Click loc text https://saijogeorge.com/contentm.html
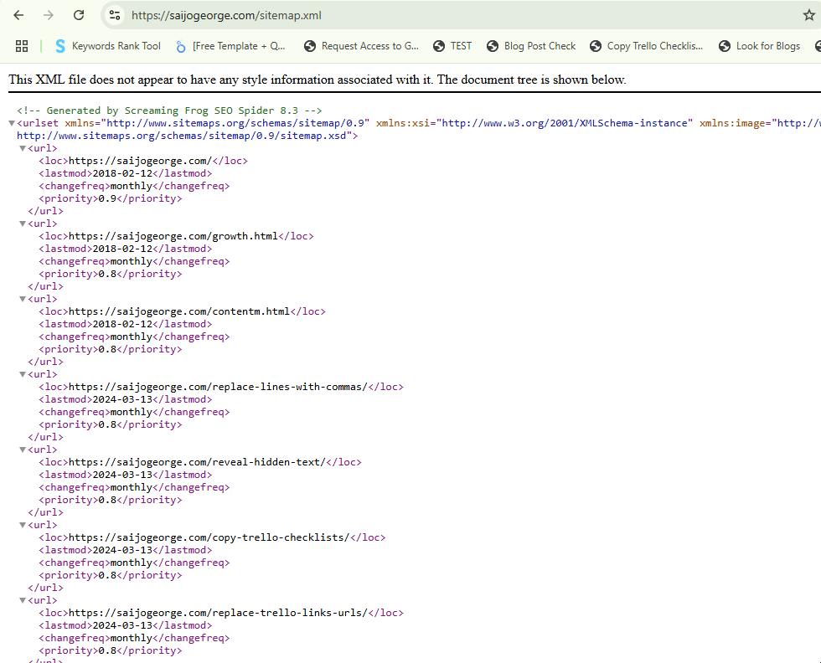The height and width of the screenshot is (663, 821). [x=179, y=311]
